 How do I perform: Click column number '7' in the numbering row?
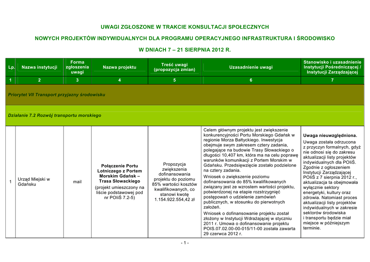(332, 80)
